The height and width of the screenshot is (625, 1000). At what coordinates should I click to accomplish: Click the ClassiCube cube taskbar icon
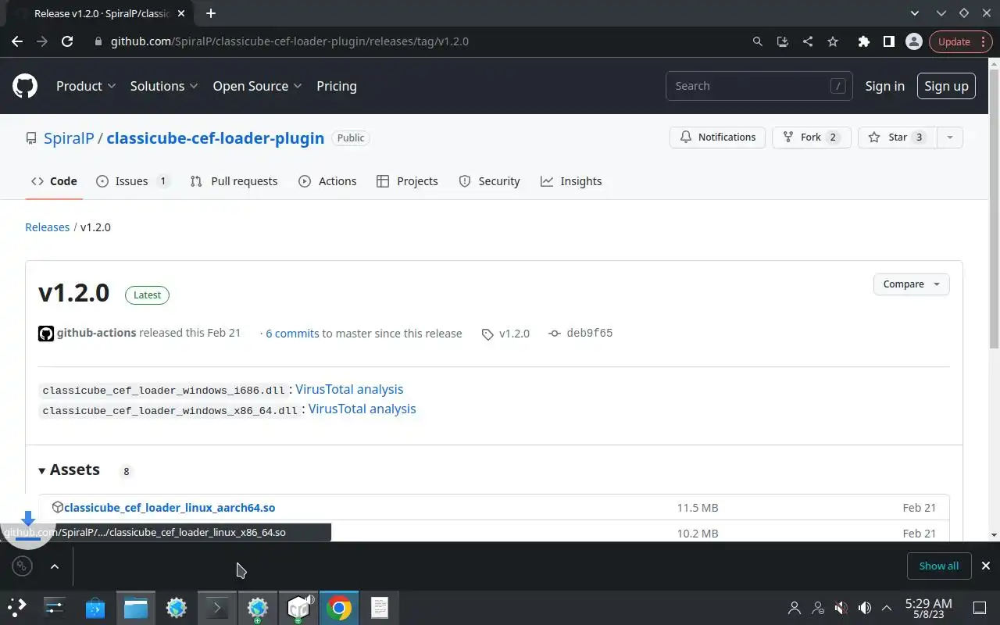click(x=298, y=607)
